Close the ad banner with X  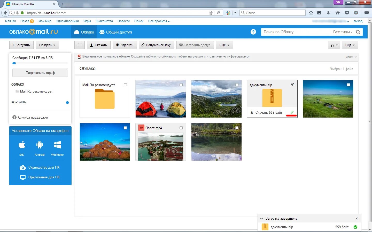tap(356, 57)
